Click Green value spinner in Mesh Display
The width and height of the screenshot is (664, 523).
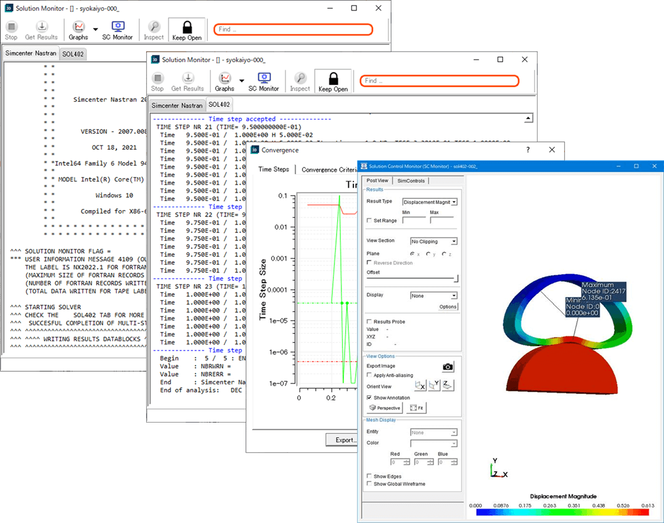424,462
